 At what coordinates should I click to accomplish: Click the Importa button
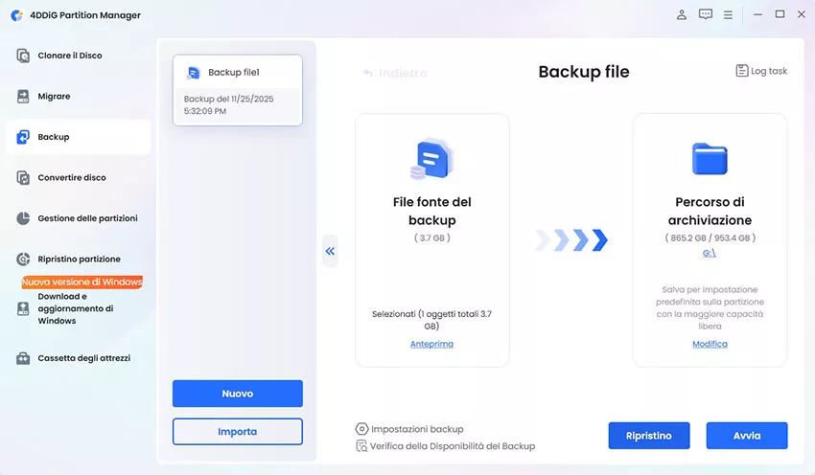point(238,431)
